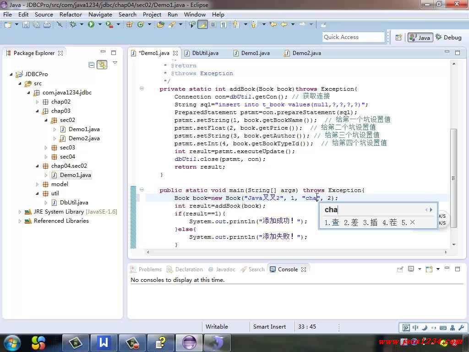Run the program with the green Run icon
This screenshot has height=352, width=469.
pos(91,25)
